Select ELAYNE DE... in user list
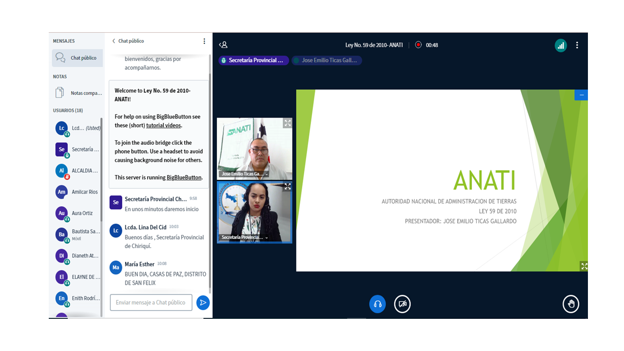Screen dimensions: 624x351 click(77, 277)
